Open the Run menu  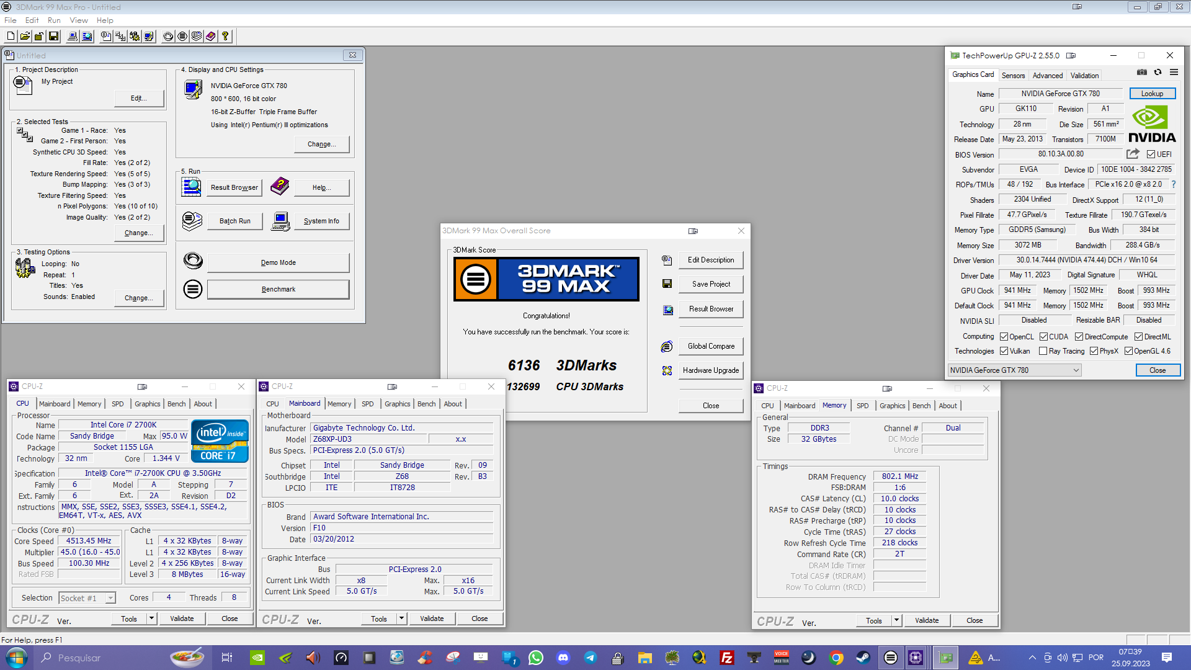click(x=54, y=20)
